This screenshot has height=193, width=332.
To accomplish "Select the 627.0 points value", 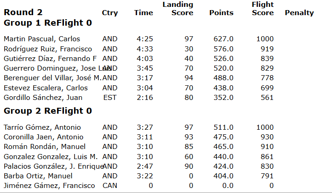I will tap(223, 39).
